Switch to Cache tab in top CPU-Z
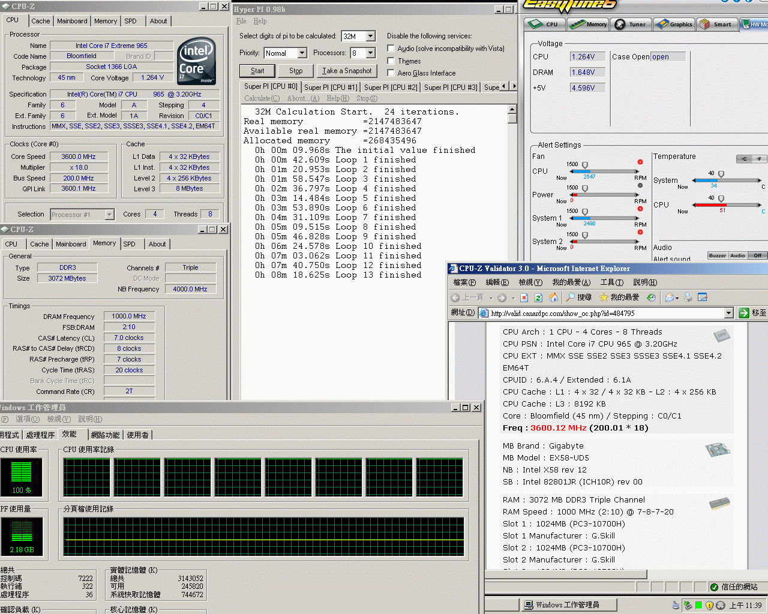Image resolution: width=768 pixels, height=614 pixels. [41, 21]
